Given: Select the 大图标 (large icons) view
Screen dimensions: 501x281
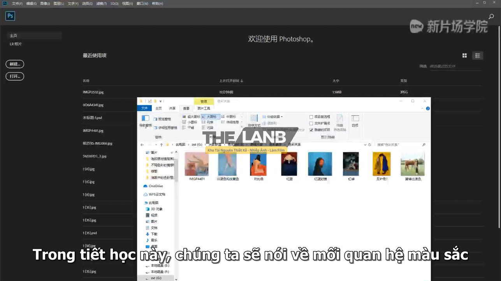Looking at the screenshot, I should (x=210, y=117).
